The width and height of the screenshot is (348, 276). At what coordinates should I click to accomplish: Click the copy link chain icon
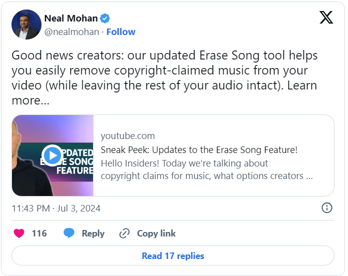[x=124, y=233]
